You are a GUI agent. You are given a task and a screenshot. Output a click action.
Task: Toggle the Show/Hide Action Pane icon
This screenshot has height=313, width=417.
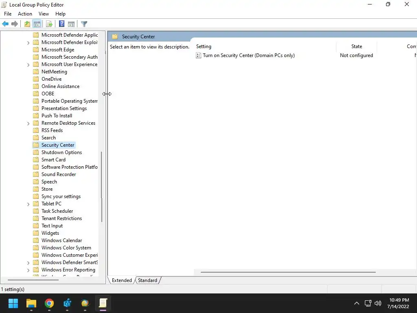coord(71,24)
